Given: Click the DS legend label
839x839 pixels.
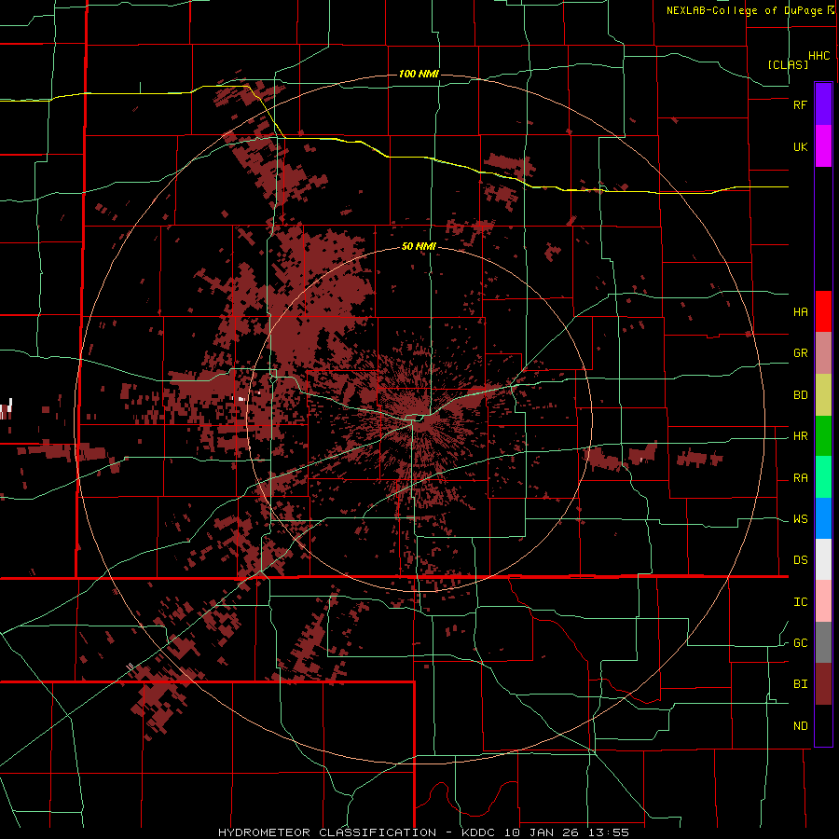Looking at the screenshot, I should click(800, 560).
